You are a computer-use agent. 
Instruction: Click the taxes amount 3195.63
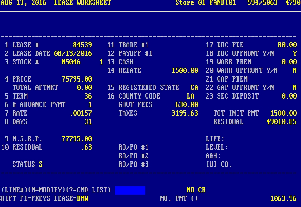(185, 113)
